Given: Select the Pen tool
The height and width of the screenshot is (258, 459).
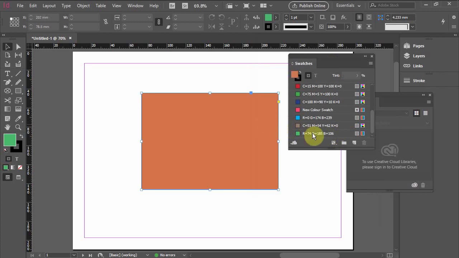Looking at the screenshot, I should 8,82.
